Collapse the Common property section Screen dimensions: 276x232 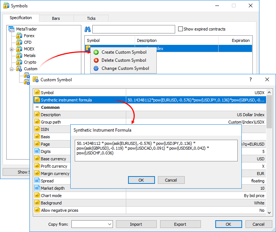[x=37, y=107]
